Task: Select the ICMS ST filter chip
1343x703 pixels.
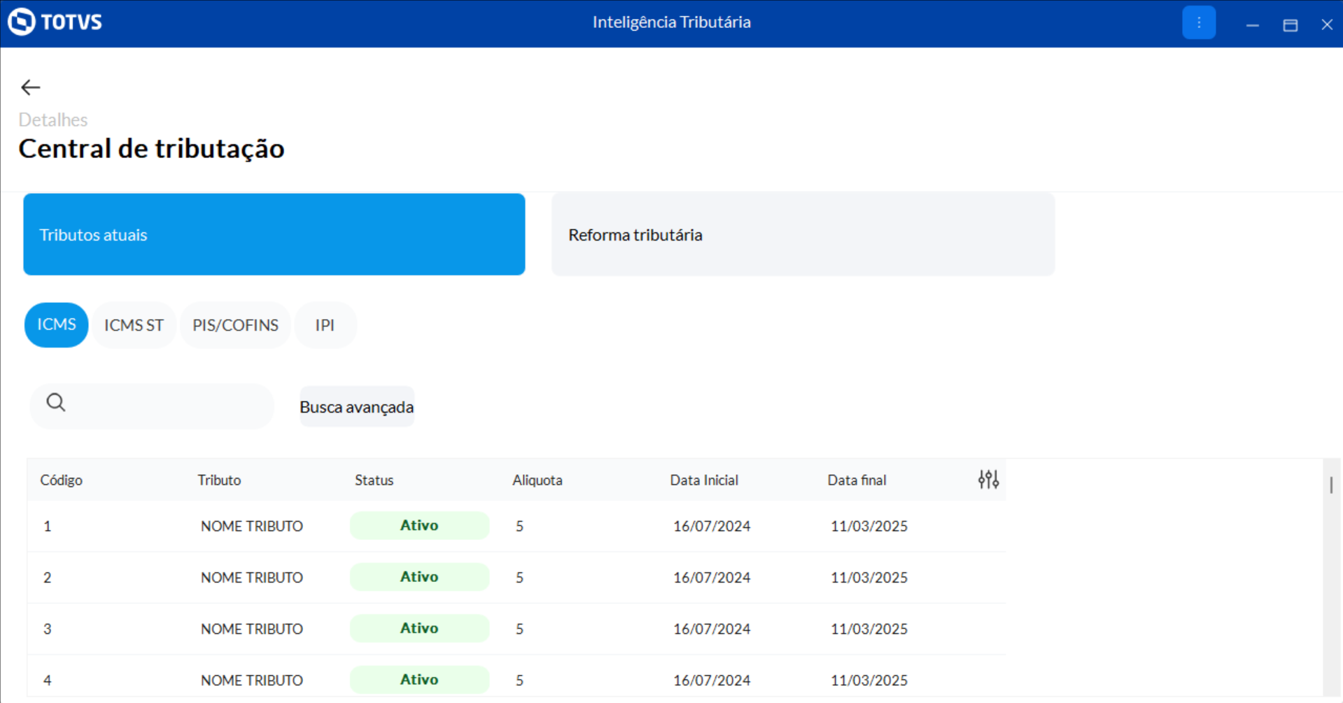Action: point(134,325)
